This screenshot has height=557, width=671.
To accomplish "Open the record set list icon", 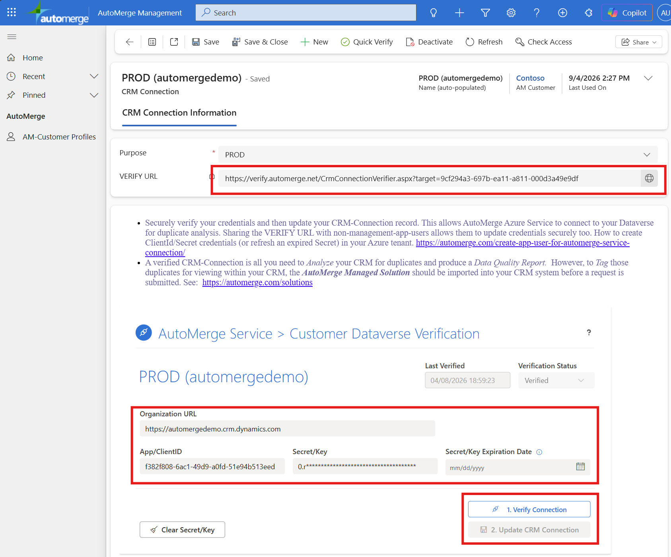I will [152, 42].
